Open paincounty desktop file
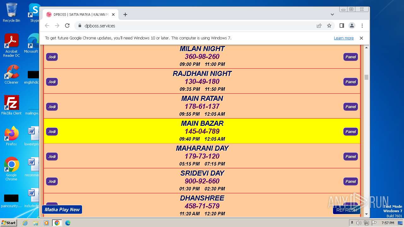Screen dimensions: 404x227 click(11, 201)
